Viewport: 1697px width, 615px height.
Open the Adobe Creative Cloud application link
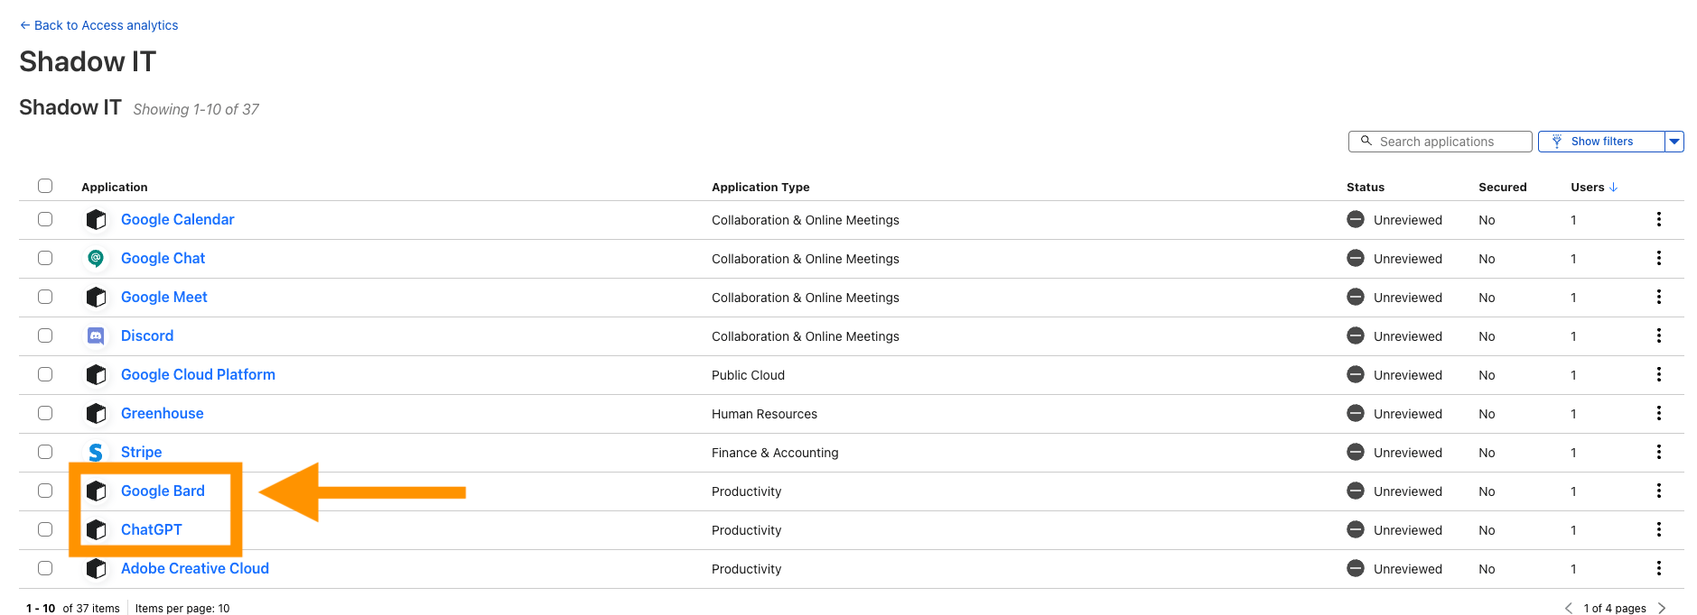point(195,568)
